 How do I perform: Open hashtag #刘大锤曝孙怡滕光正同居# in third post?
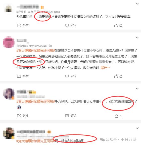point(36,102)
